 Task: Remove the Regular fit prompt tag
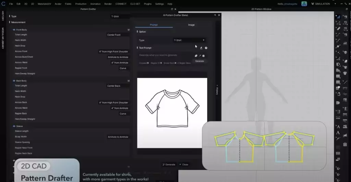(x=161, y=63)
